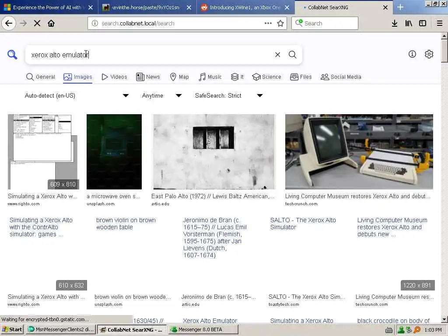The height and width of the screenshot is (336, 448).
Task: Switch to Messenger 8.0 BETA taskbar window
Action: [203, 329]
